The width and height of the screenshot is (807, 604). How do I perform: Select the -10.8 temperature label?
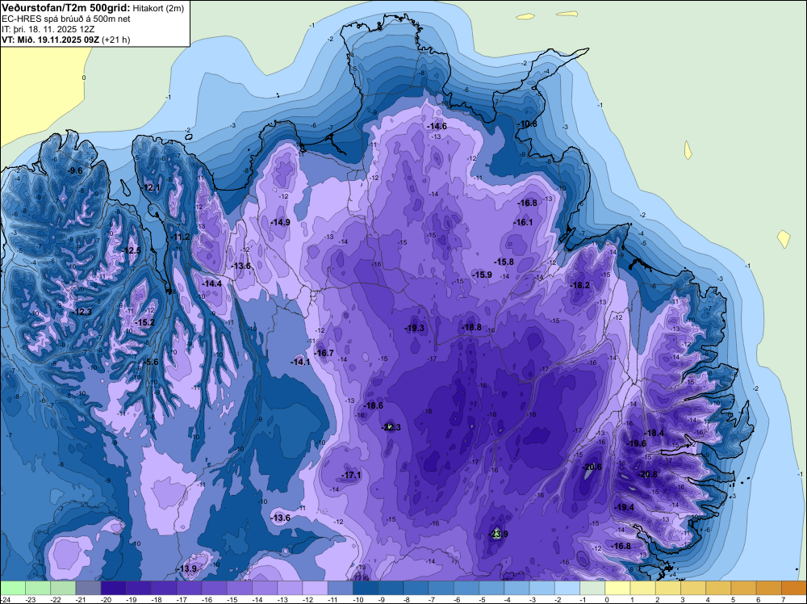pyautogui.click(x=527, y=124)
